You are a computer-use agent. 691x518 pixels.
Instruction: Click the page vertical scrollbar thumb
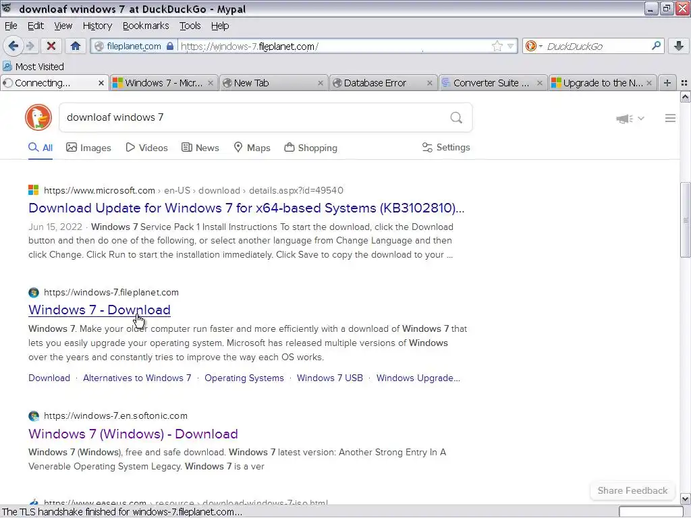685,219
